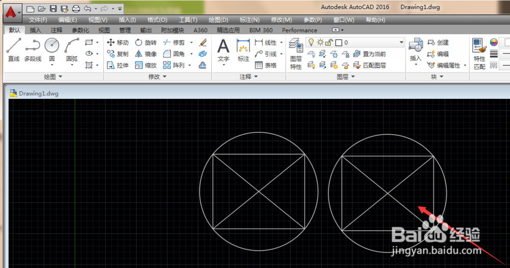Viewport: 510px width, 268px height.
Task: Expand the Modify (修改) panel
Action: (158, 76)
